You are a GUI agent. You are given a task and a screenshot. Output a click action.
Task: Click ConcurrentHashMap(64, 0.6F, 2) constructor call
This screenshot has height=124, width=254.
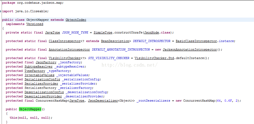pos(211,101)
